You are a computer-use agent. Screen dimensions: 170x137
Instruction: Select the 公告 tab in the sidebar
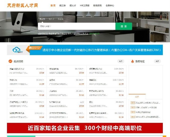tap(137, 97)
